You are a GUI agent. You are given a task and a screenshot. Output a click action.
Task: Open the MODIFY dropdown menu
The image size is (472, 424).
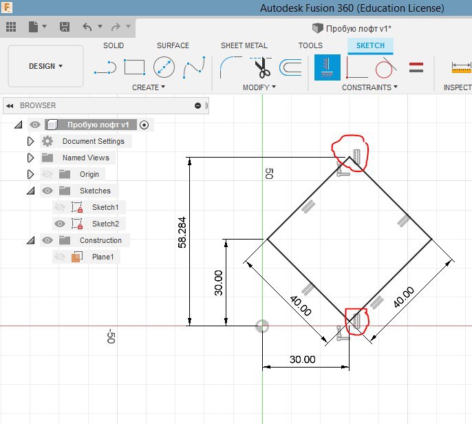tap(259, 87)
